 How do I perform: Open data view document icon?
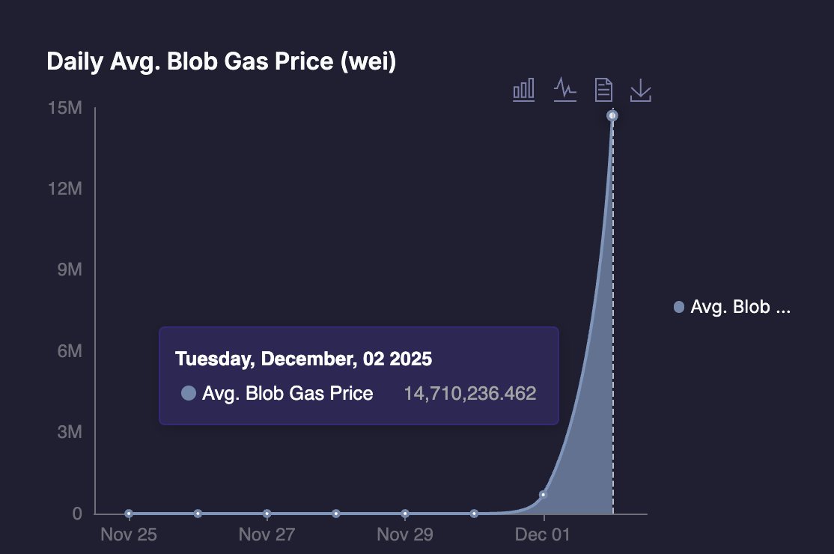coord(603,90)
